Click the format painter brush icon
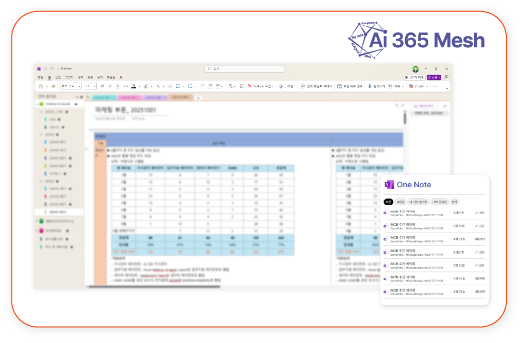The height and width of the screenshot is (343, 522). coord(53,86)
